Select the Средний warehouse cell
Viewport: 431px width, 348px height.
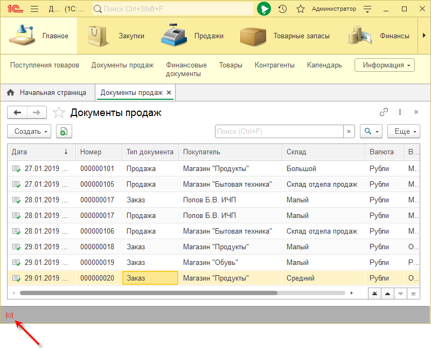(x=324, y=278)
